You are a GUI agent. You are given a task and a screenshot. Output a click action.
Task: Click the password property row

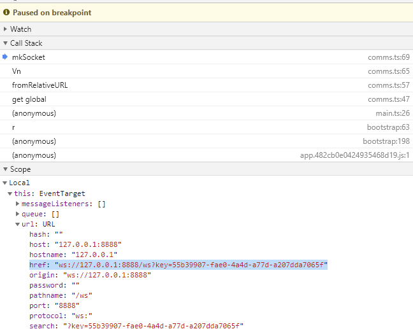click(x=54, y=285)
